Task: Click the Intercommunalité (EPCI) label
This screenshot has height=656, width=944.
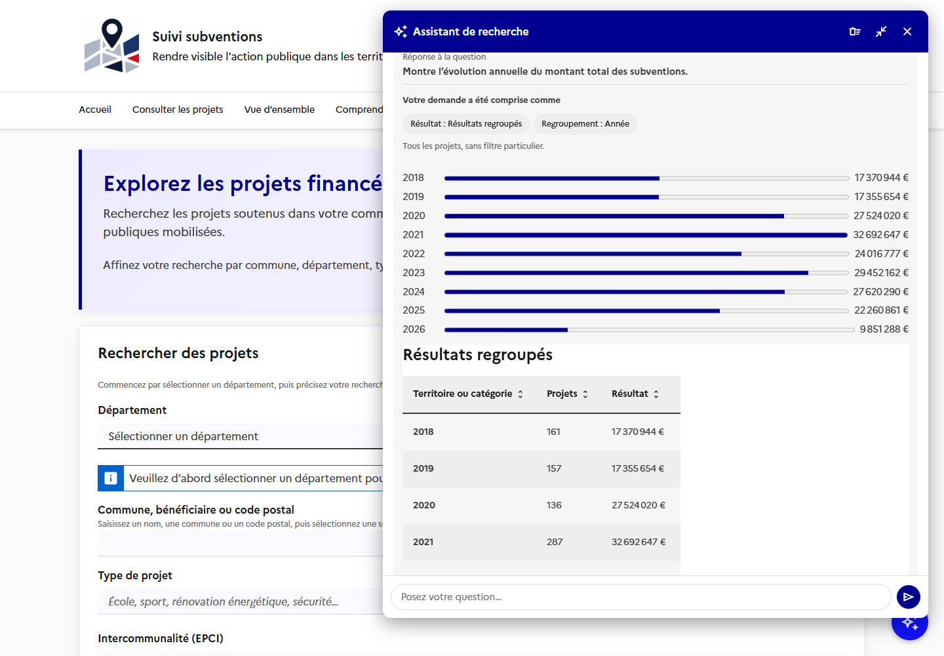Action: [161, 638]
